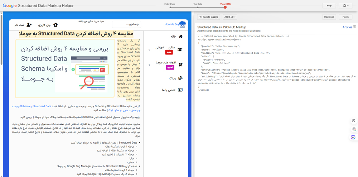
Task: Click the highlighted article headline
Action: coord(76,34)
